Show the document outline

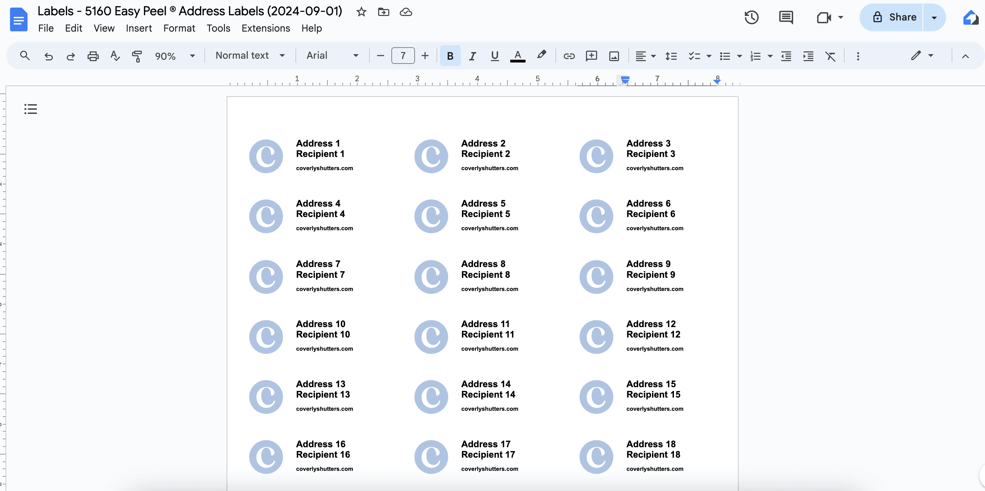(x=31, y=109)
